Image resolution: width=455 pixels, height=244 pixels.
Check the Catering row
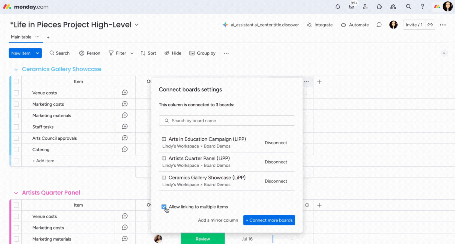click(16, 150)
